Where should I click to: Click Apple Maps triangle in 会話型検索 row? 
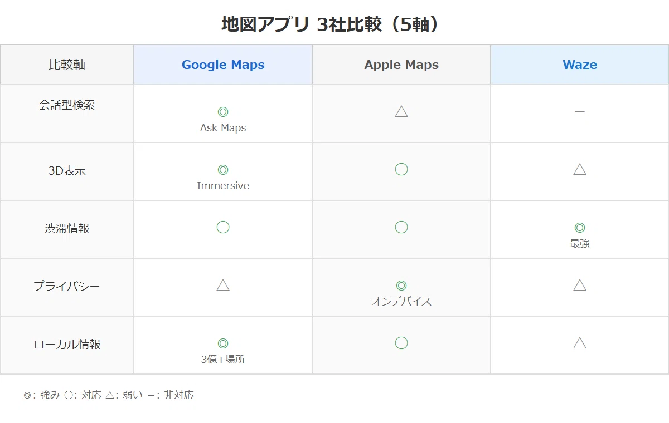(401, 111)
